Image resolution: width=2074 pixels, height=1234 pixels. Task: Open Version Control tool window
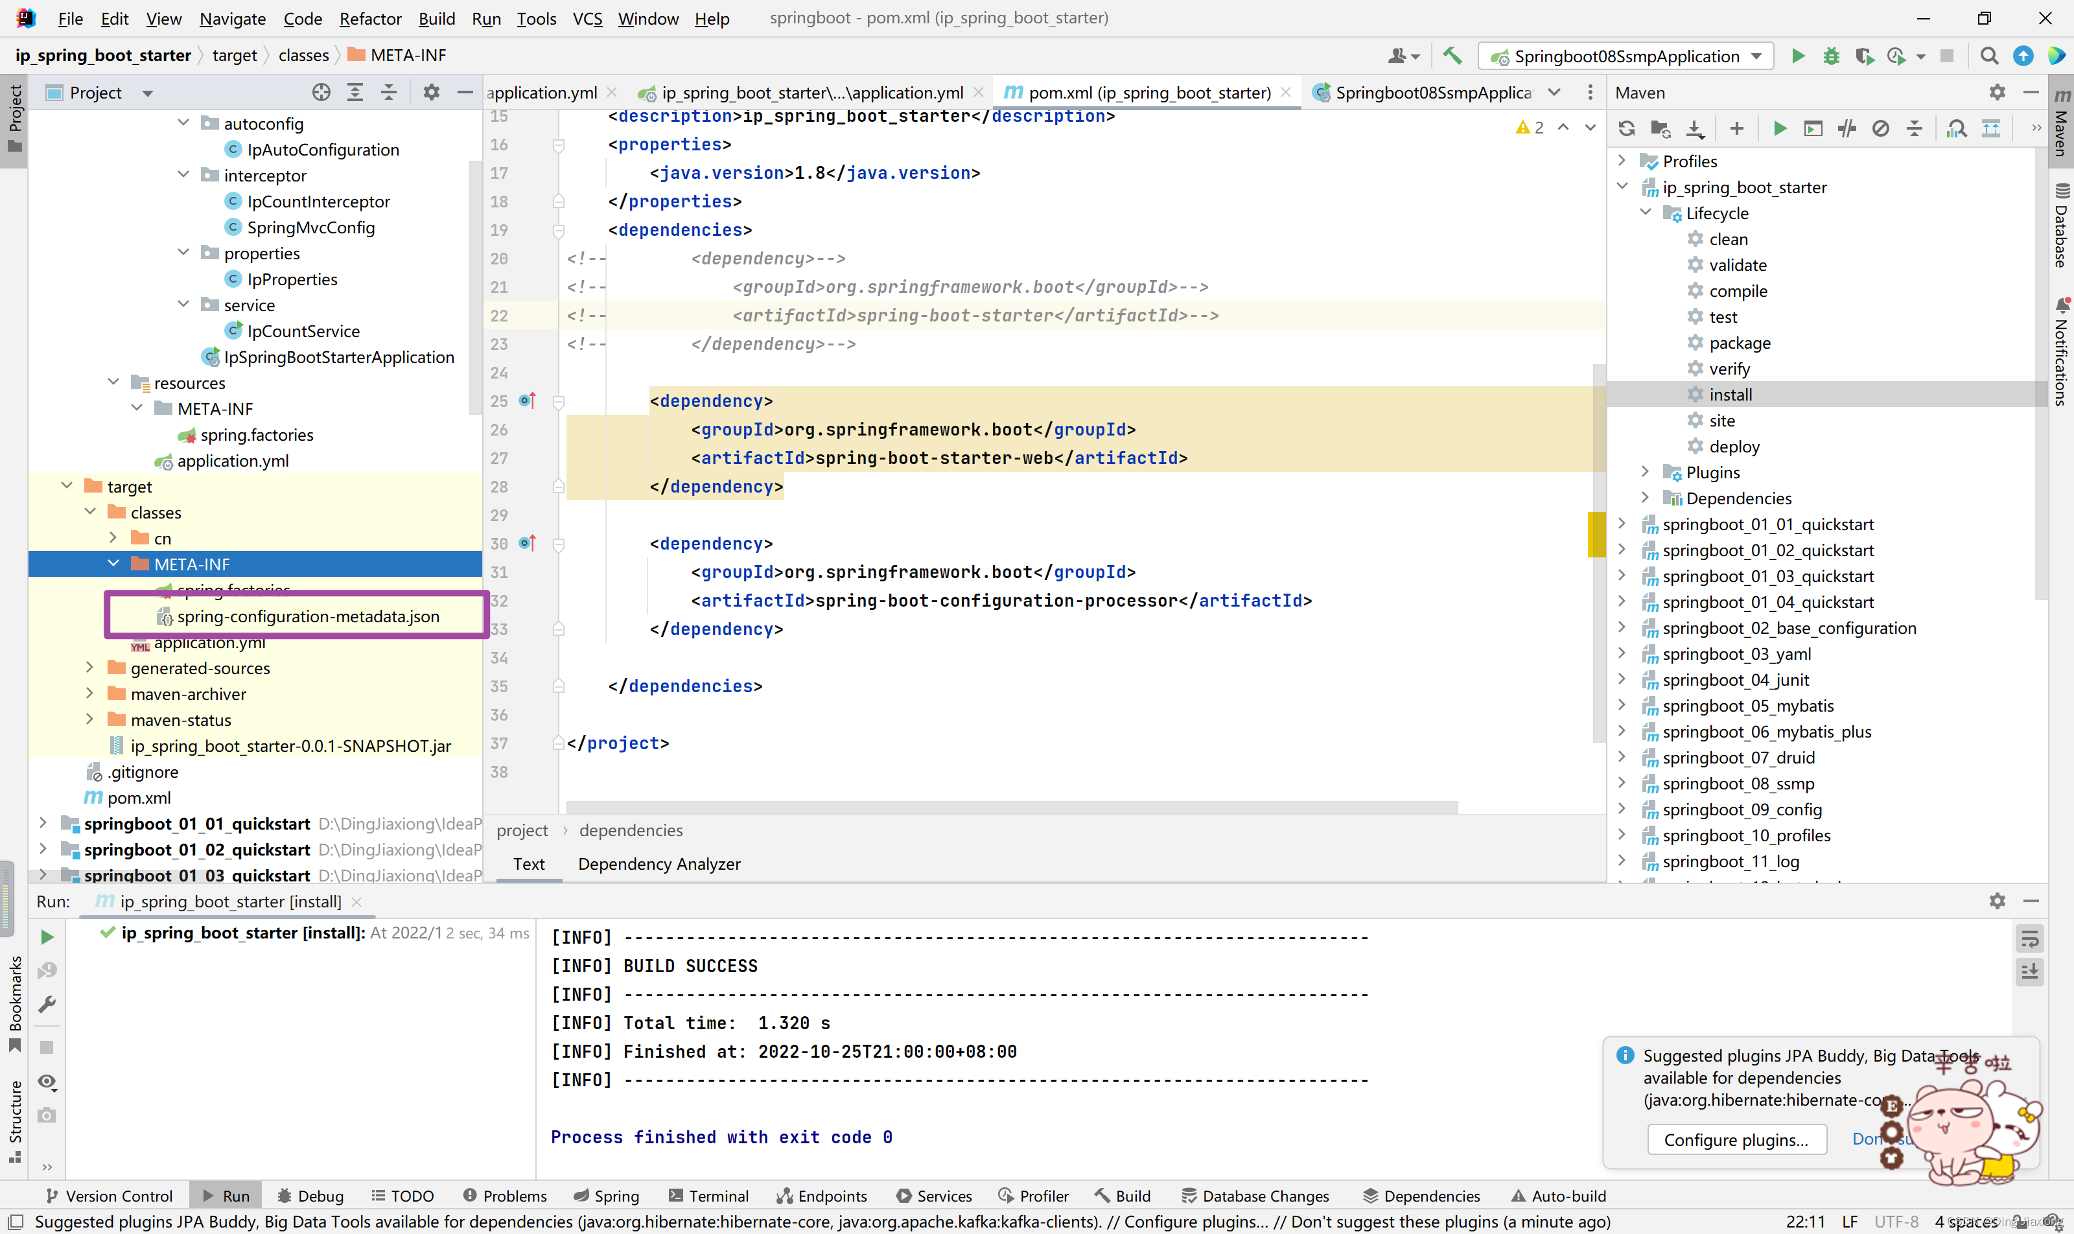[x=110, y=1196]
